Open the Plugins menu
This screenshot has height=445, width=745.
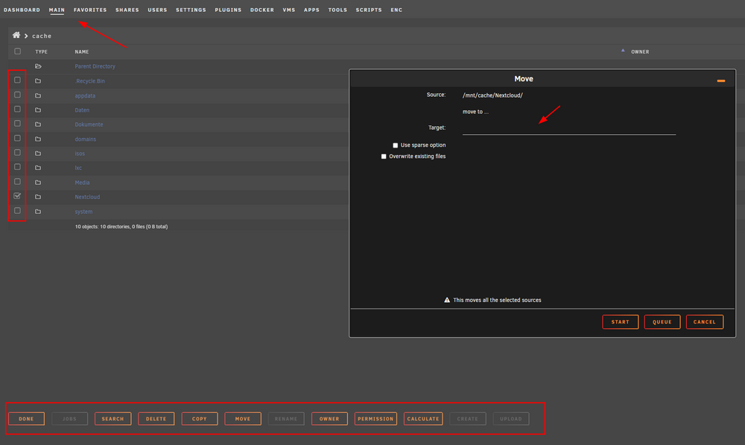click(x=228, y=10)
